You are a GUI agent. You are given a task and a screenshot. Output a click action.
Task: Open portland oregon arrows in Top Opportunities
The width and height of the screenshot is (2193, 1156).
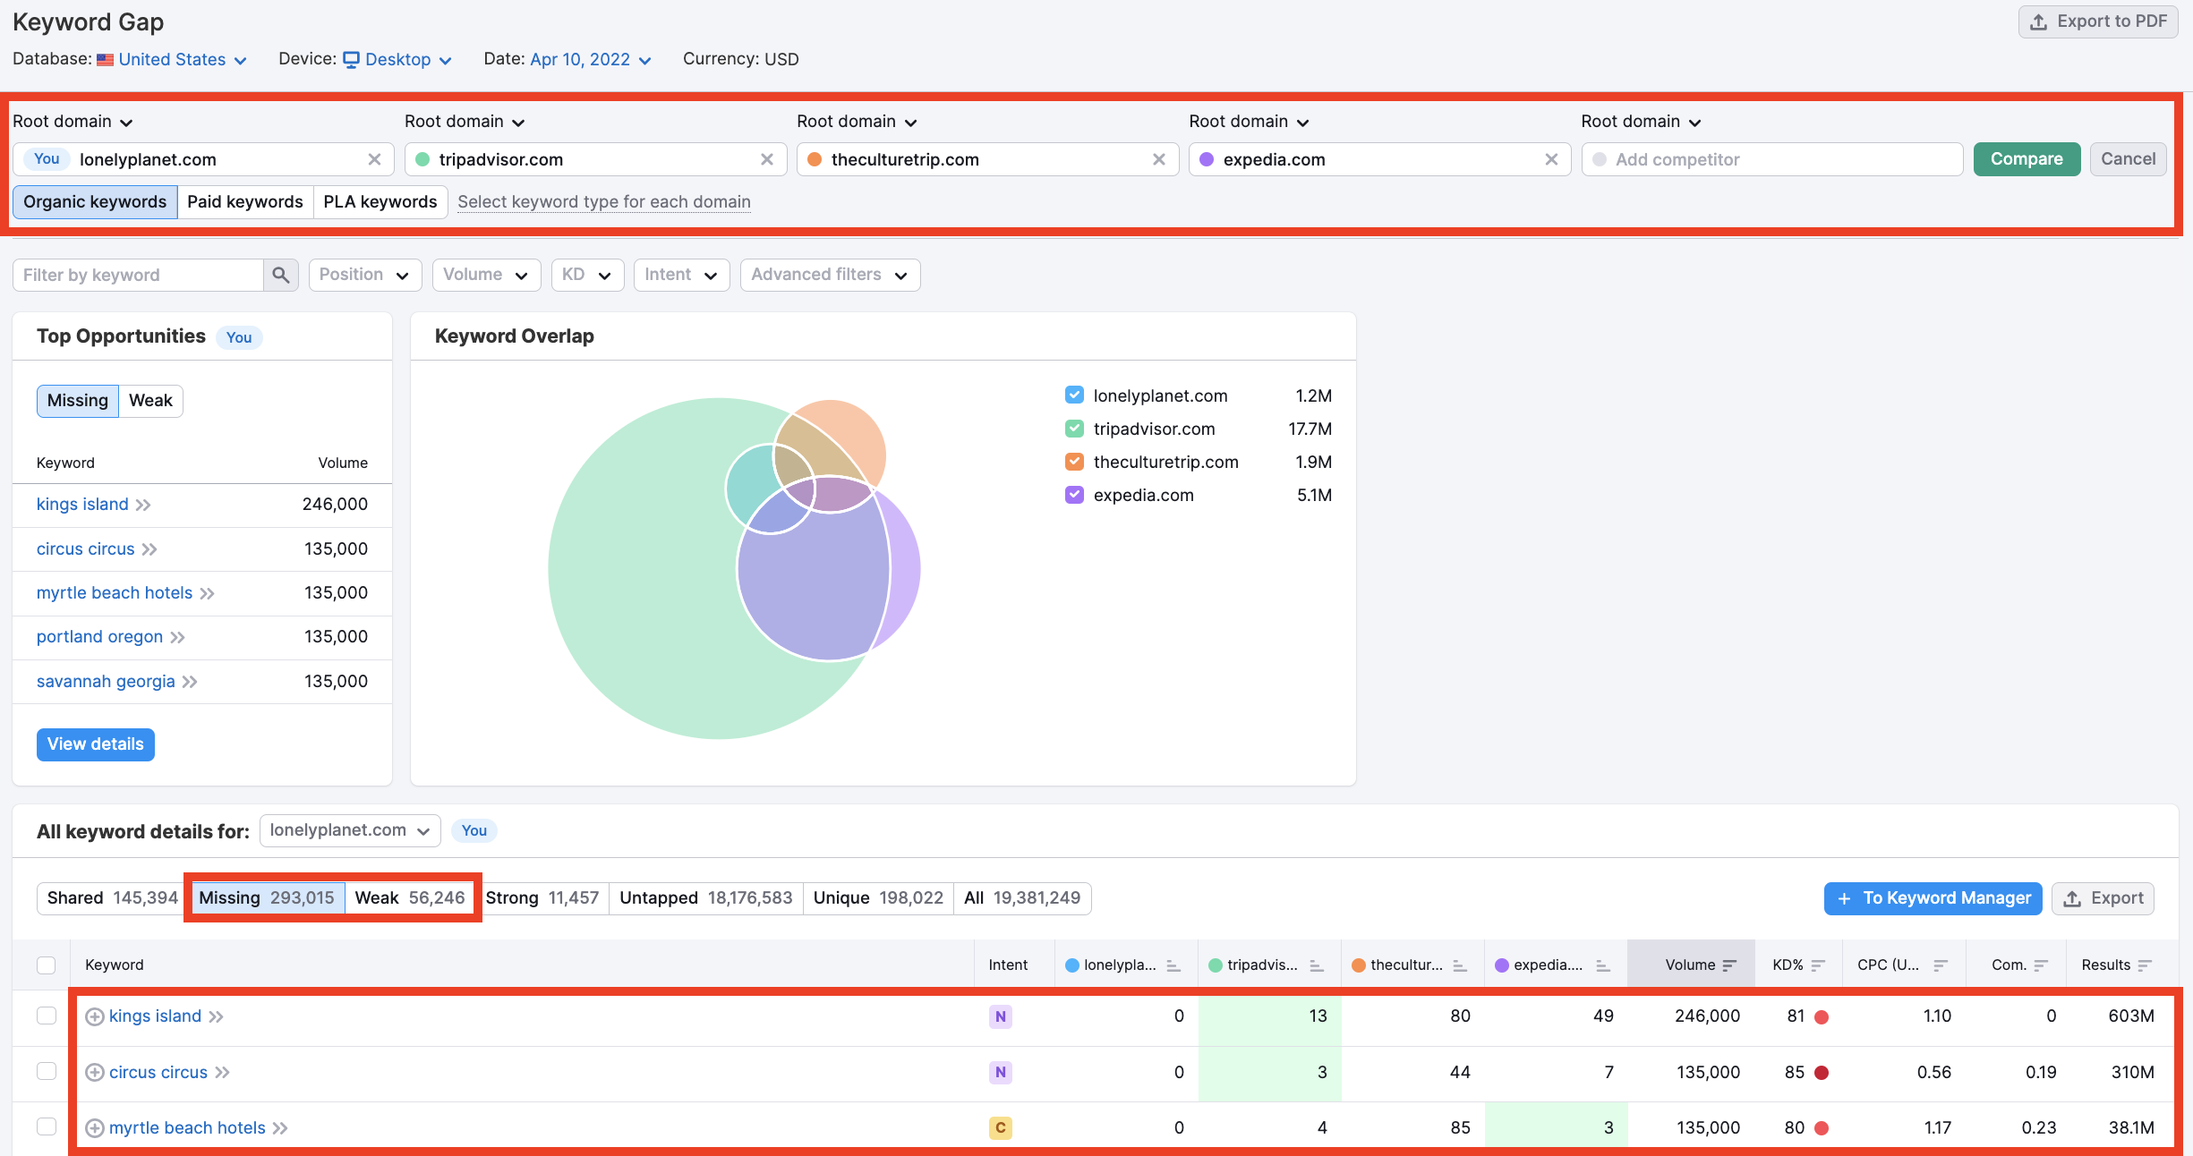[x=177, y=637]
